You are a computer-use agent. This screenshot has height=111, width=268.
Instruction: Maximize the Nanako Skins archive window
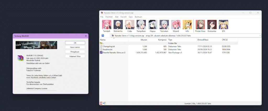tap(250, 13)
